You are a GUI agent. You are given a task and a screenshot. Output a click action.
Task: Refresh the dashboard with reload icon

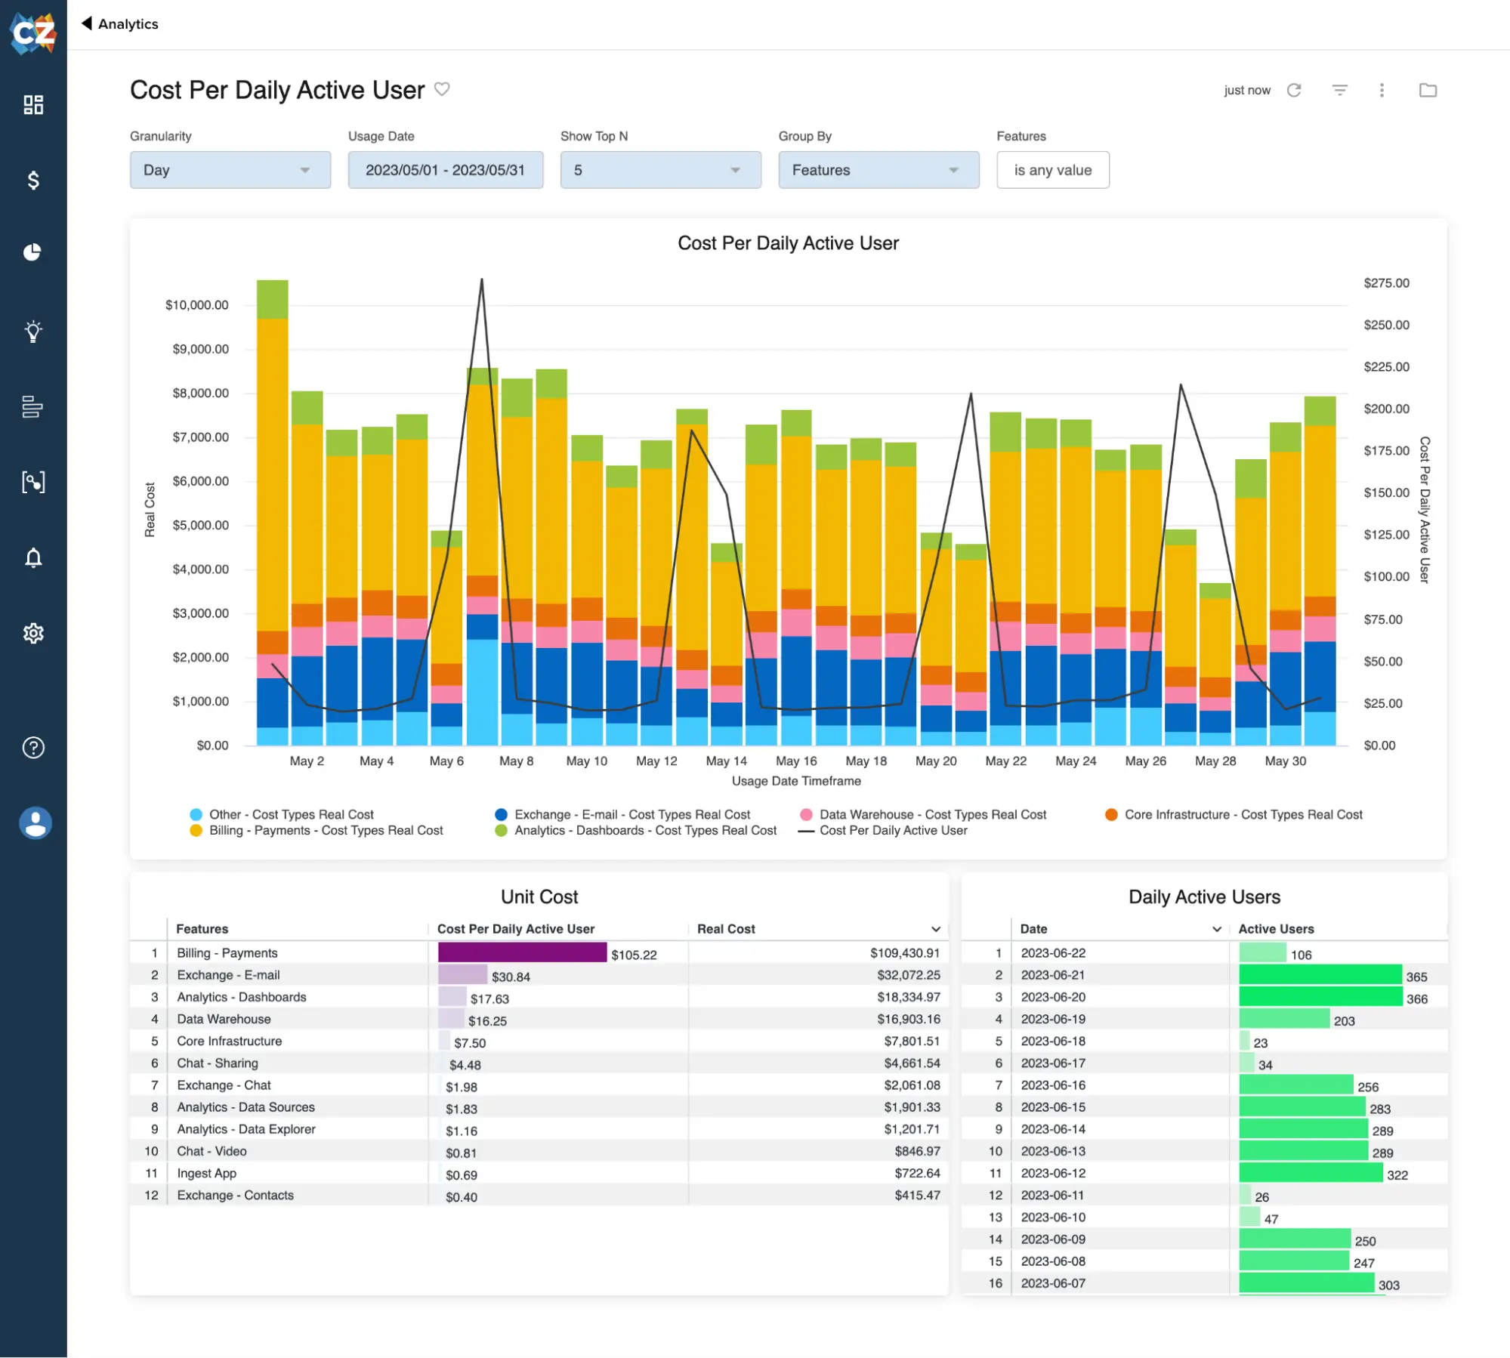tap(1295, 90)
